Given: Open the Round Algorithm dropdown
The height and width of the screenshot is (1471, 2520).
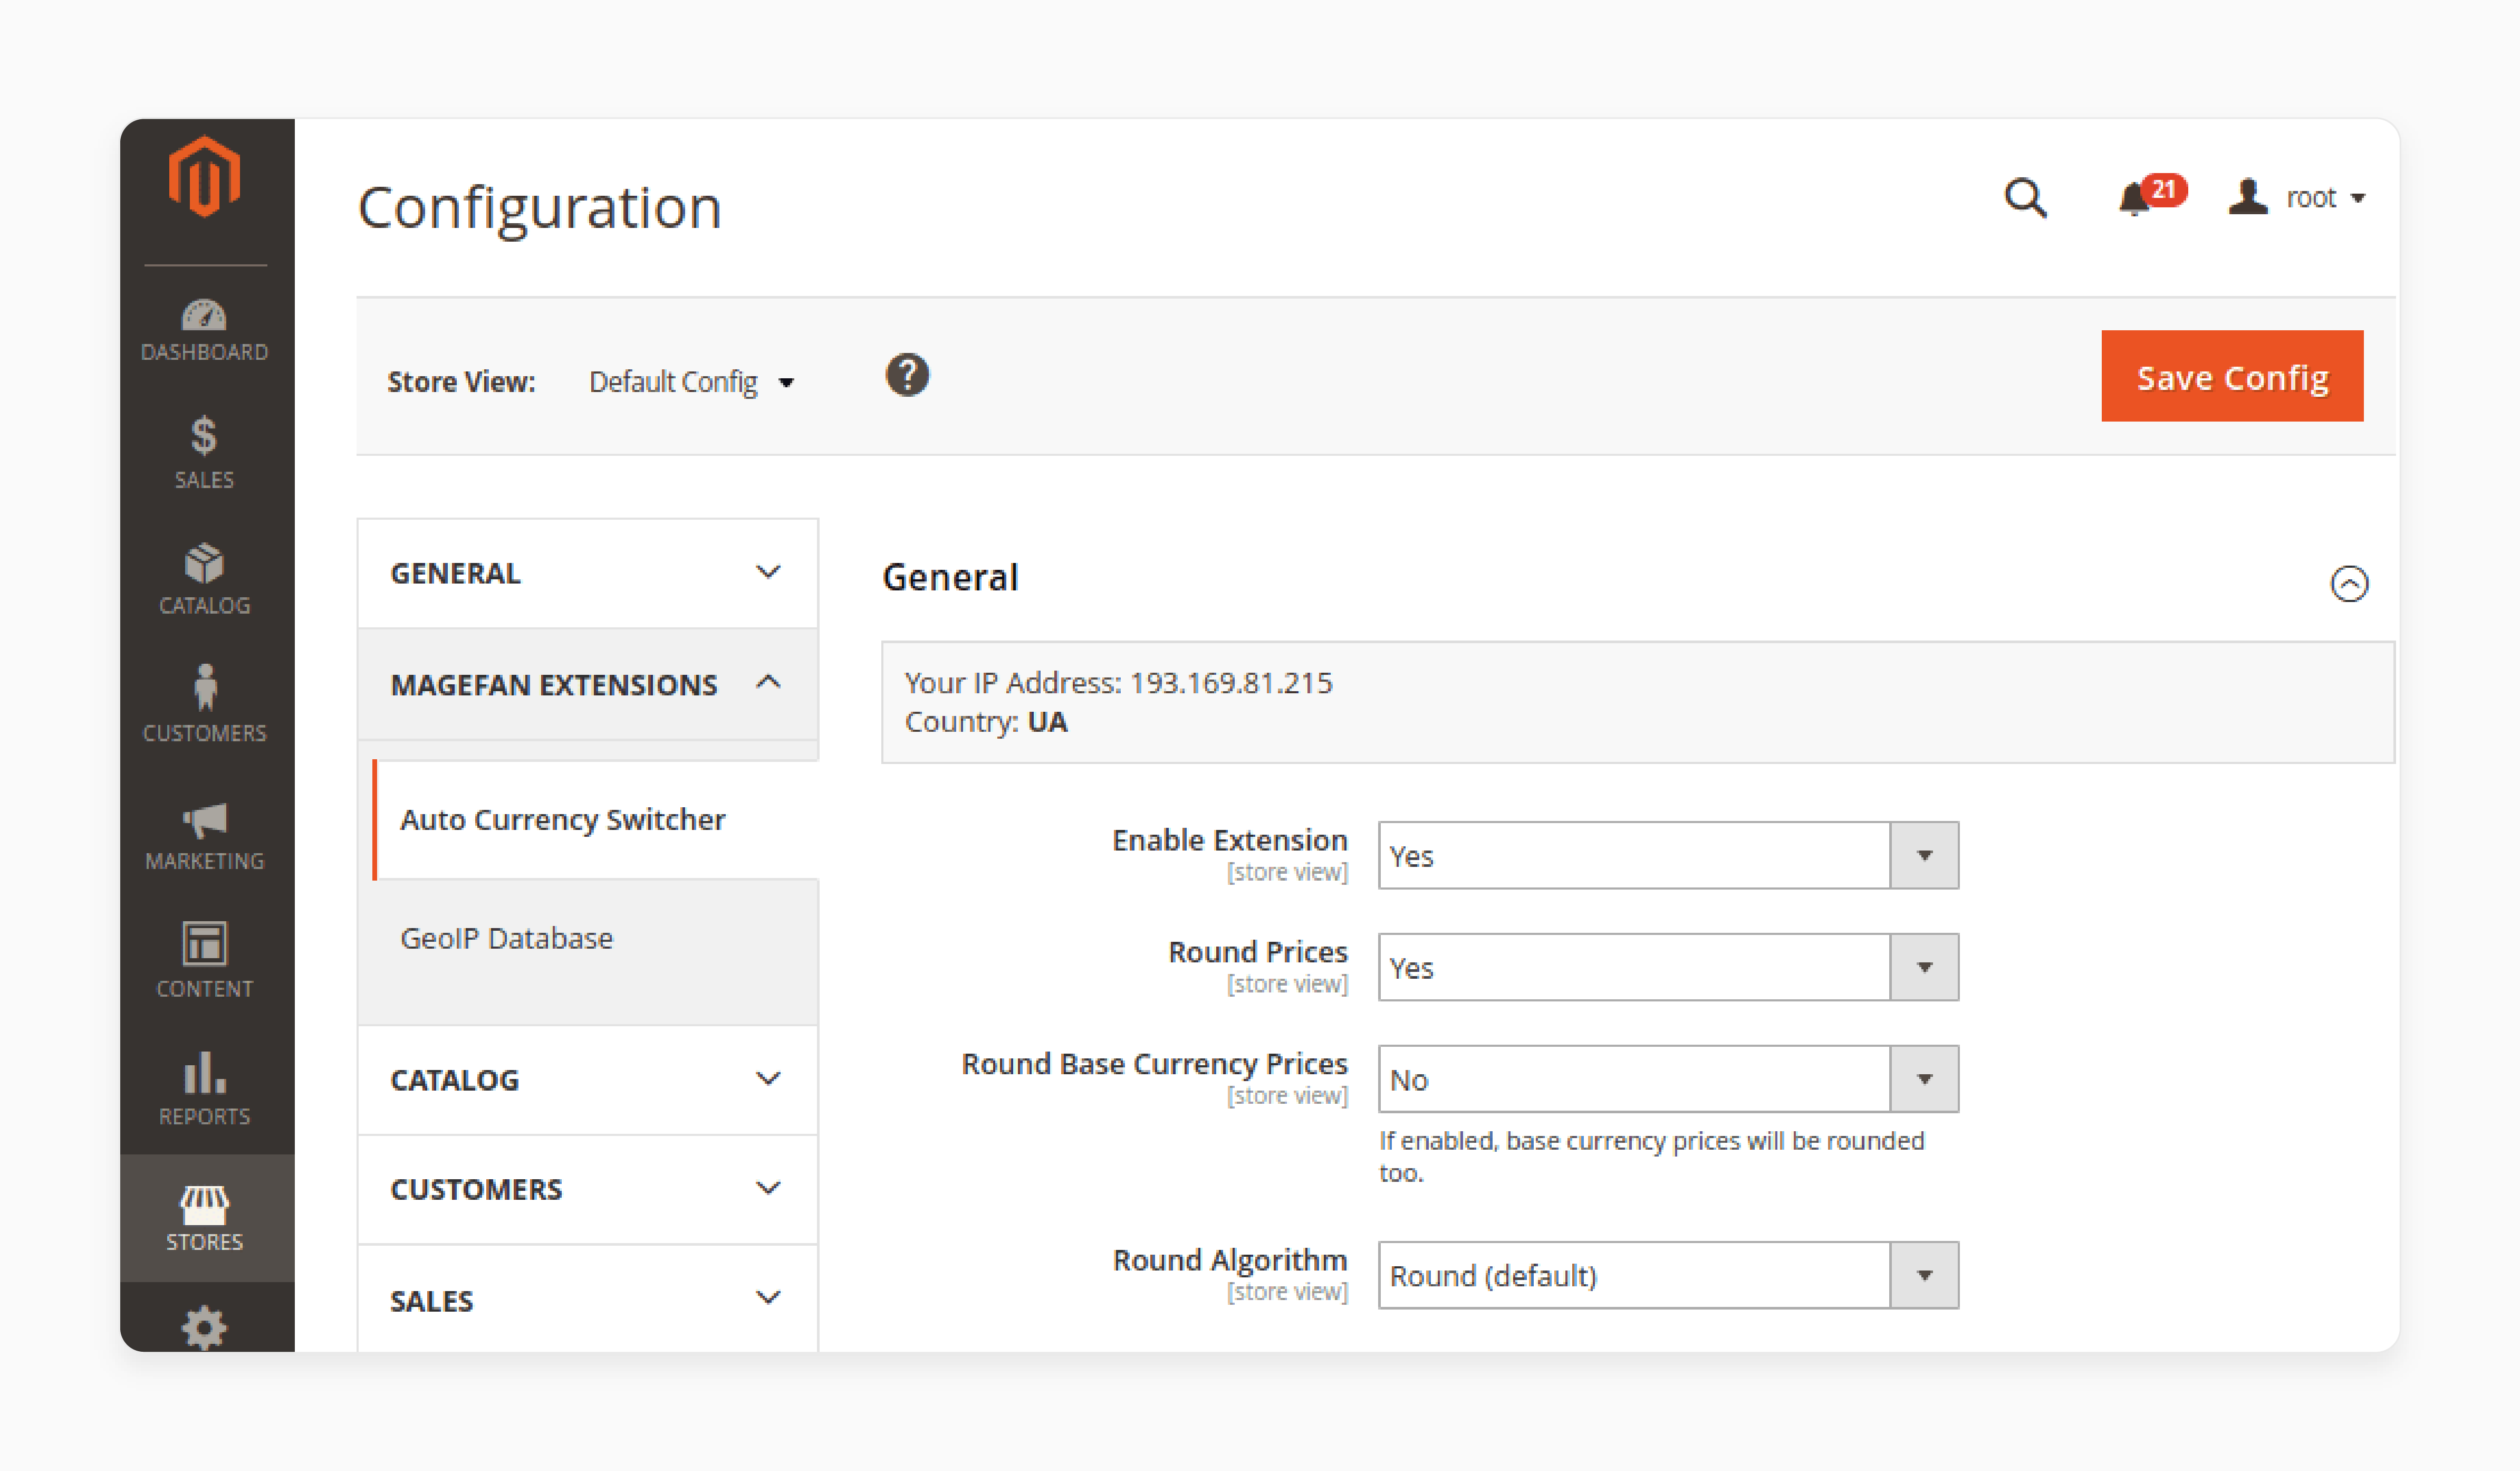Looking at the screenshot, I should click(x=1668, y=1276).
